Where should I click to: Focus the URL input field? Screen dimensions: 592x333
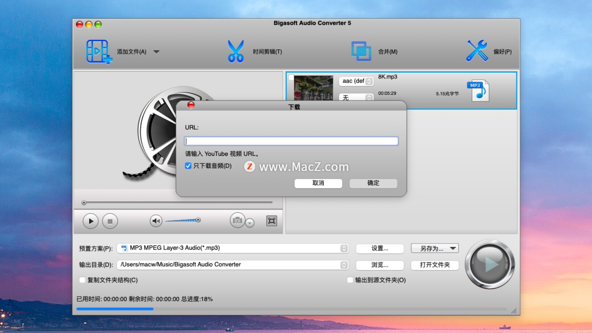tap(291, 141)
